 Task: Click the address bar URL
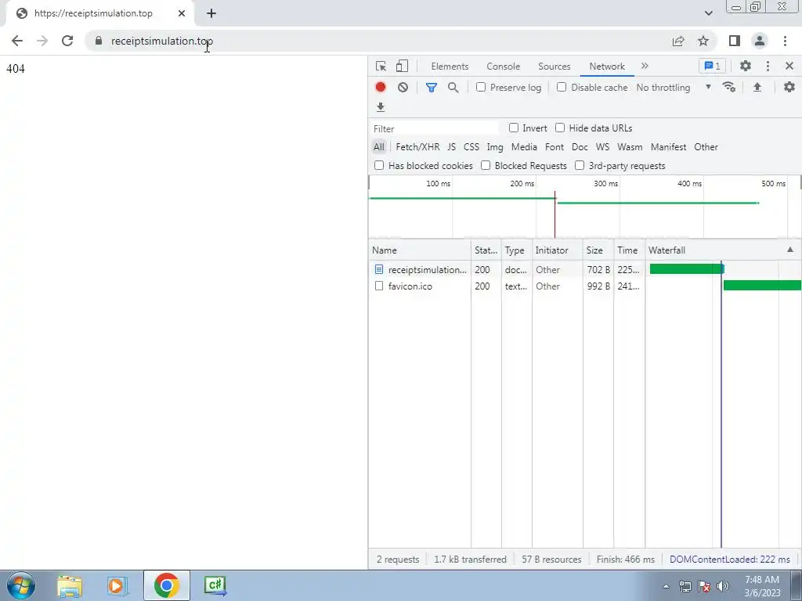(161, 41)
